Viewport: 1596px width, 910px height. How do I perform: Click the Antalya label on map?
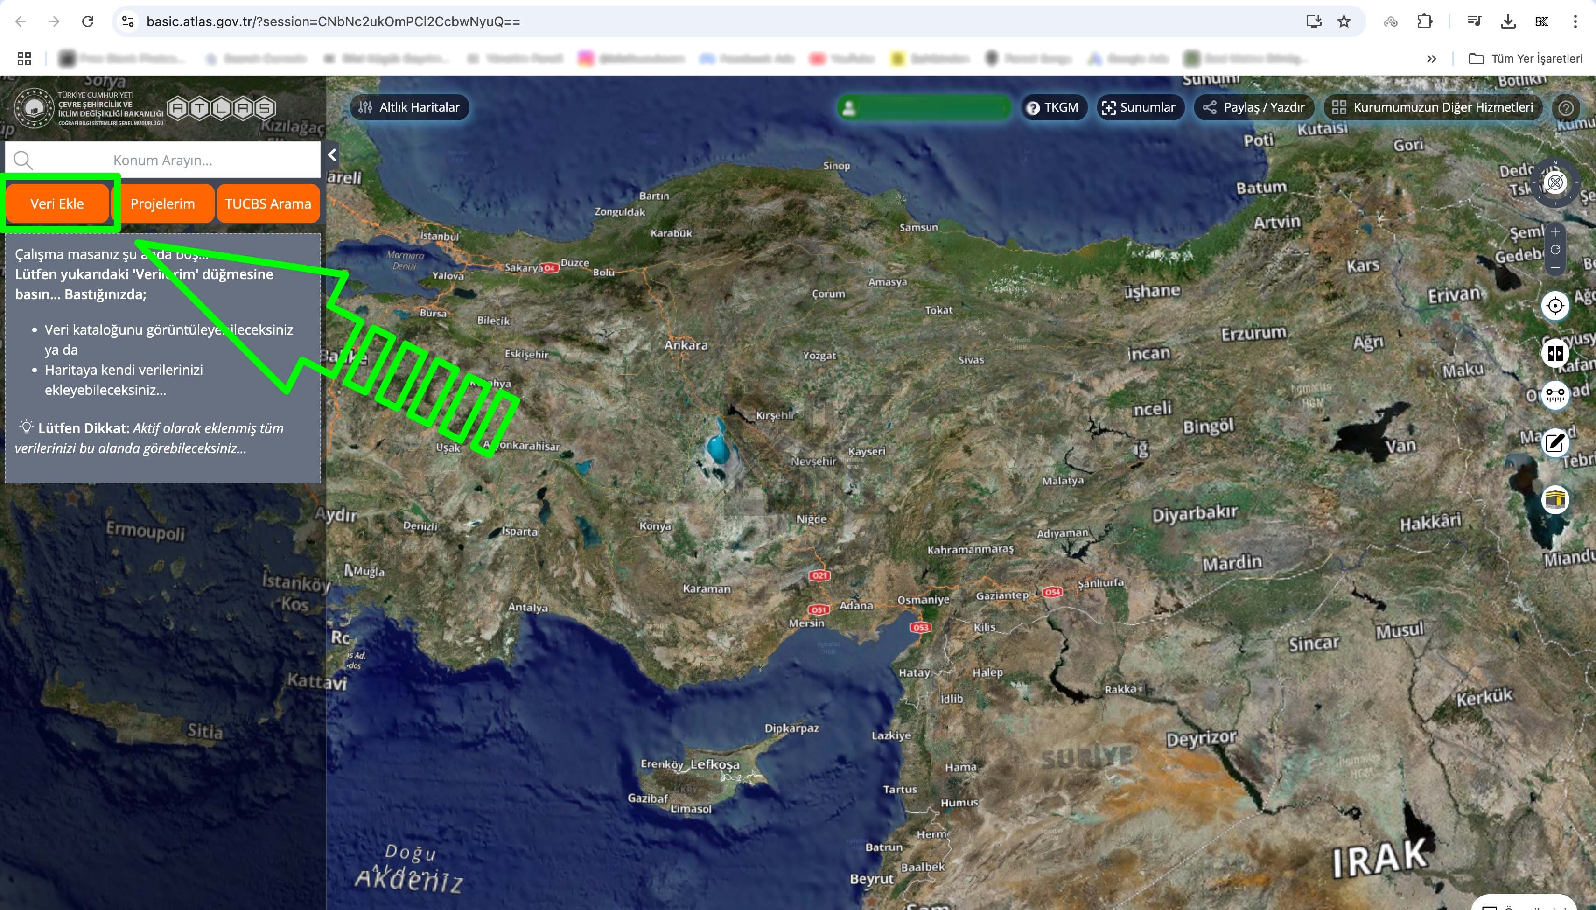click(x=527, y=607)
